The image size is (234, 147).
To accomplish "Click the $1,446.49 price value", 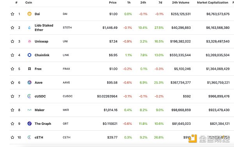I will [x=110, y=28].
